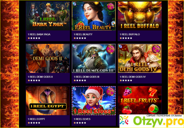Select the Demi Gods II game image

click(48, 58)
